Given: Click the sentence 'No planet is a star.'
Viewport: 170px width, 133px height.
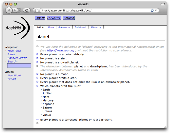Looking at the screenshot, I should coord(53,58).
